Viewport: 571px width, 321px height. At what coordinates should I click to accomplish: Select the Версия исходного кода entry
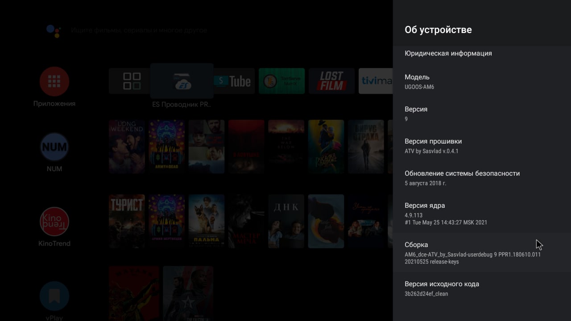(482, 288)
